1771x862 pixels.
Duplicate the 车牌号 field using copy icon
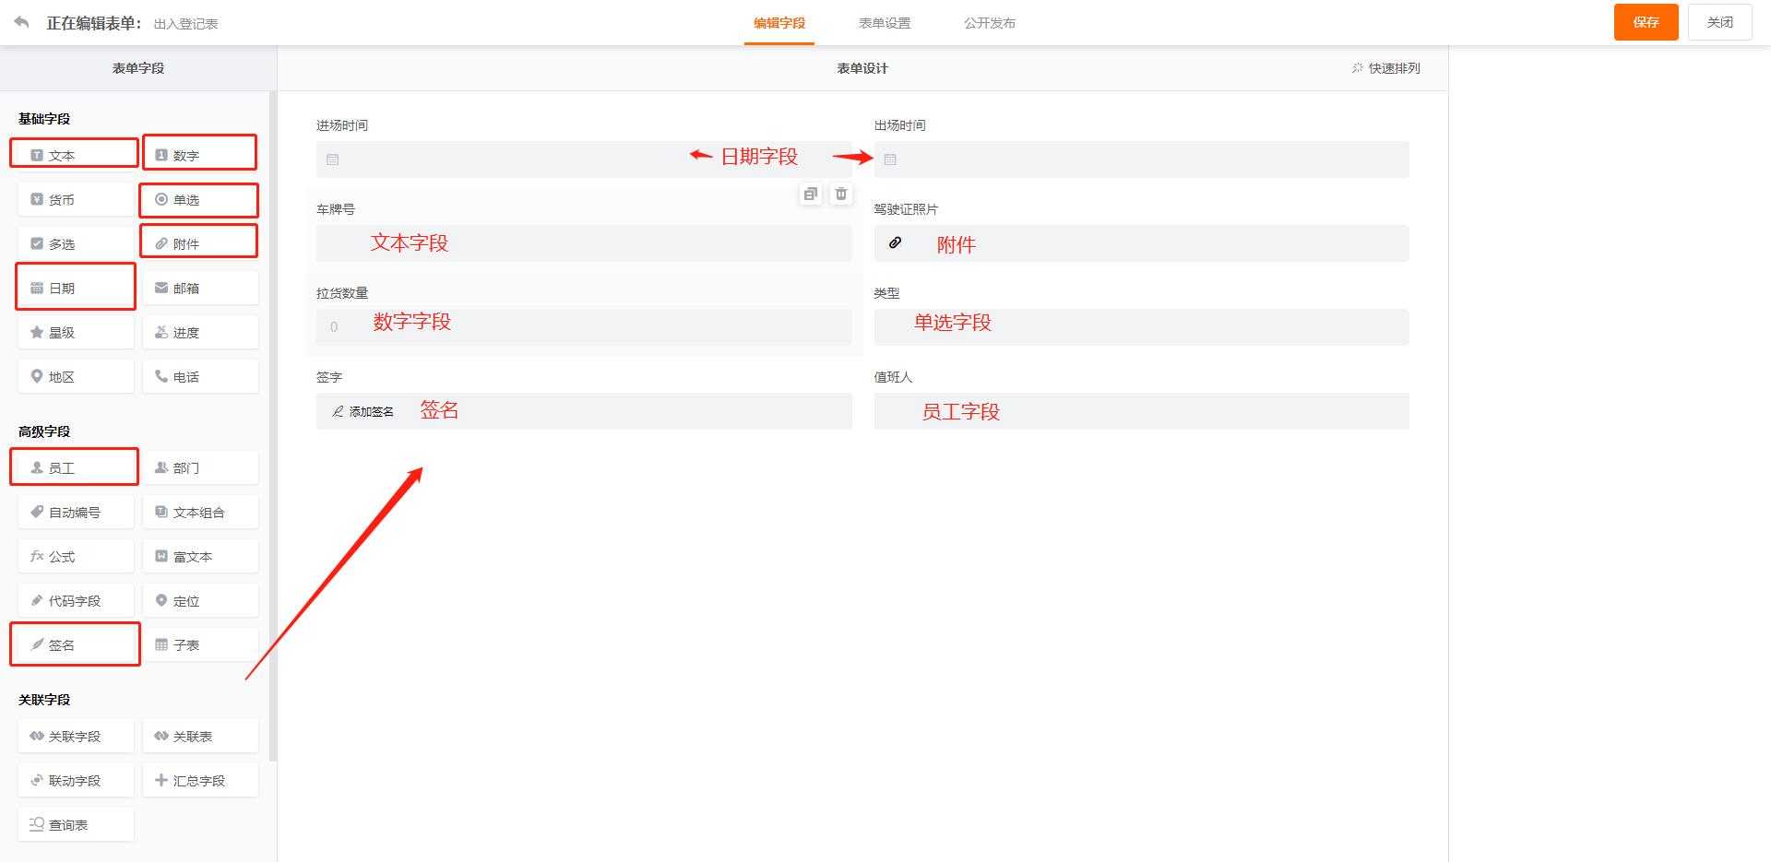(x=811, y=195)
